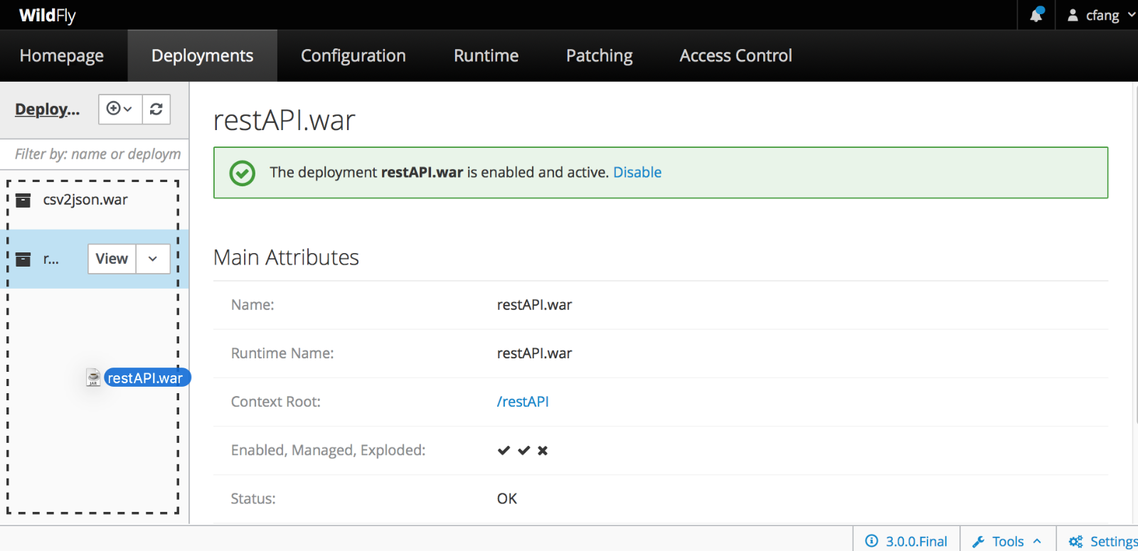Open the notifications bell icon
The width and height of the screenshot is (1138, 551).
(1036, 15)
